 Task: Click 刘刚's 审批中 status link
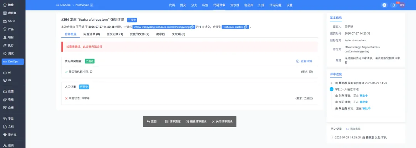coord(364,96)
